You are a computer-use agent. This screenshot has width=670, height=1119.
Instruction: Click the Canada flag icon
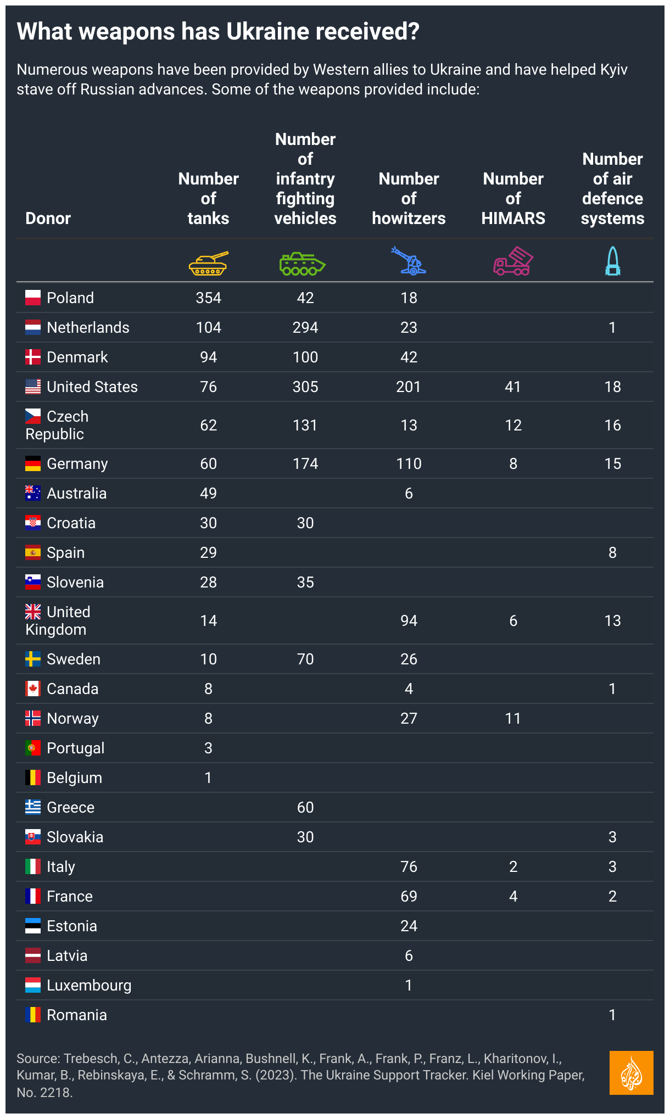(33, 689)
